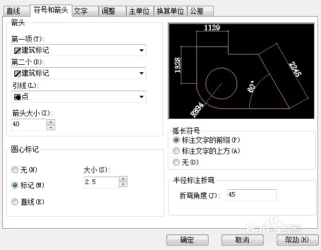The height and width of the screenshot is (250, 321).
Task: Click the 点 dot icon in 引线 box
Action: [x=17, y=97]
